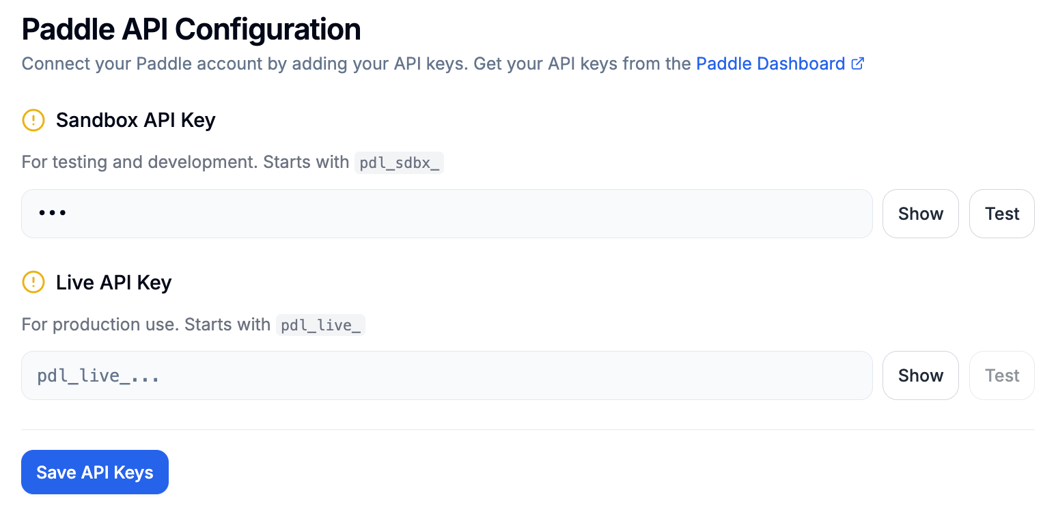Select the Sandbox API Key label

135,120
